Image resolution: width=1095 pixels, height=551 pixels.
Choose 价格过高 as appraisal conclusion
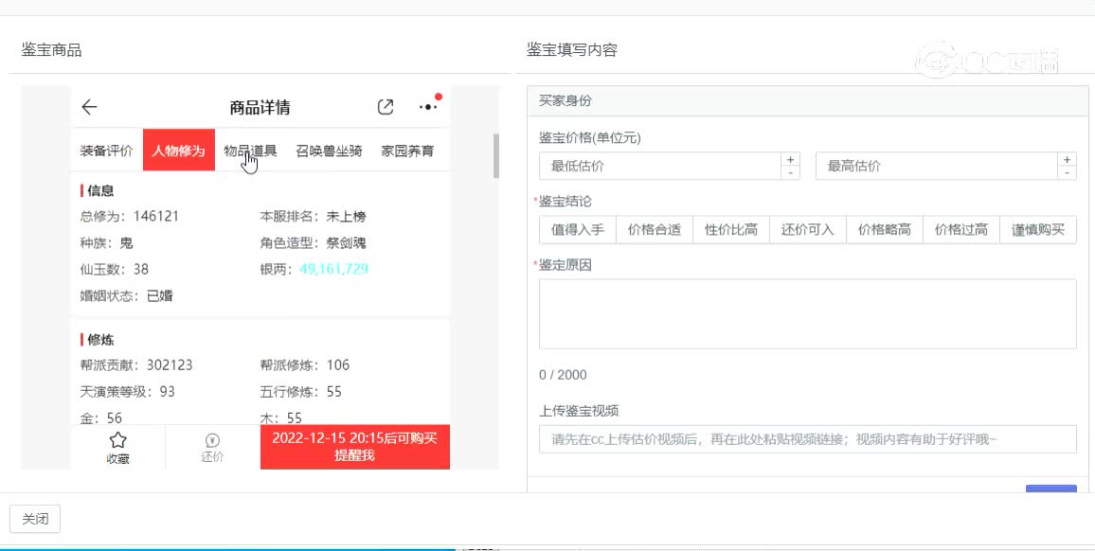[961, 230]
